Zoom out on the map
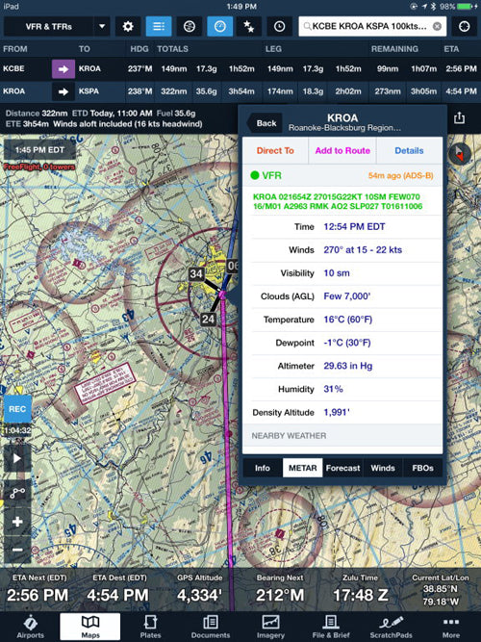This screenshot has height=642, width=481. (17, 550)
